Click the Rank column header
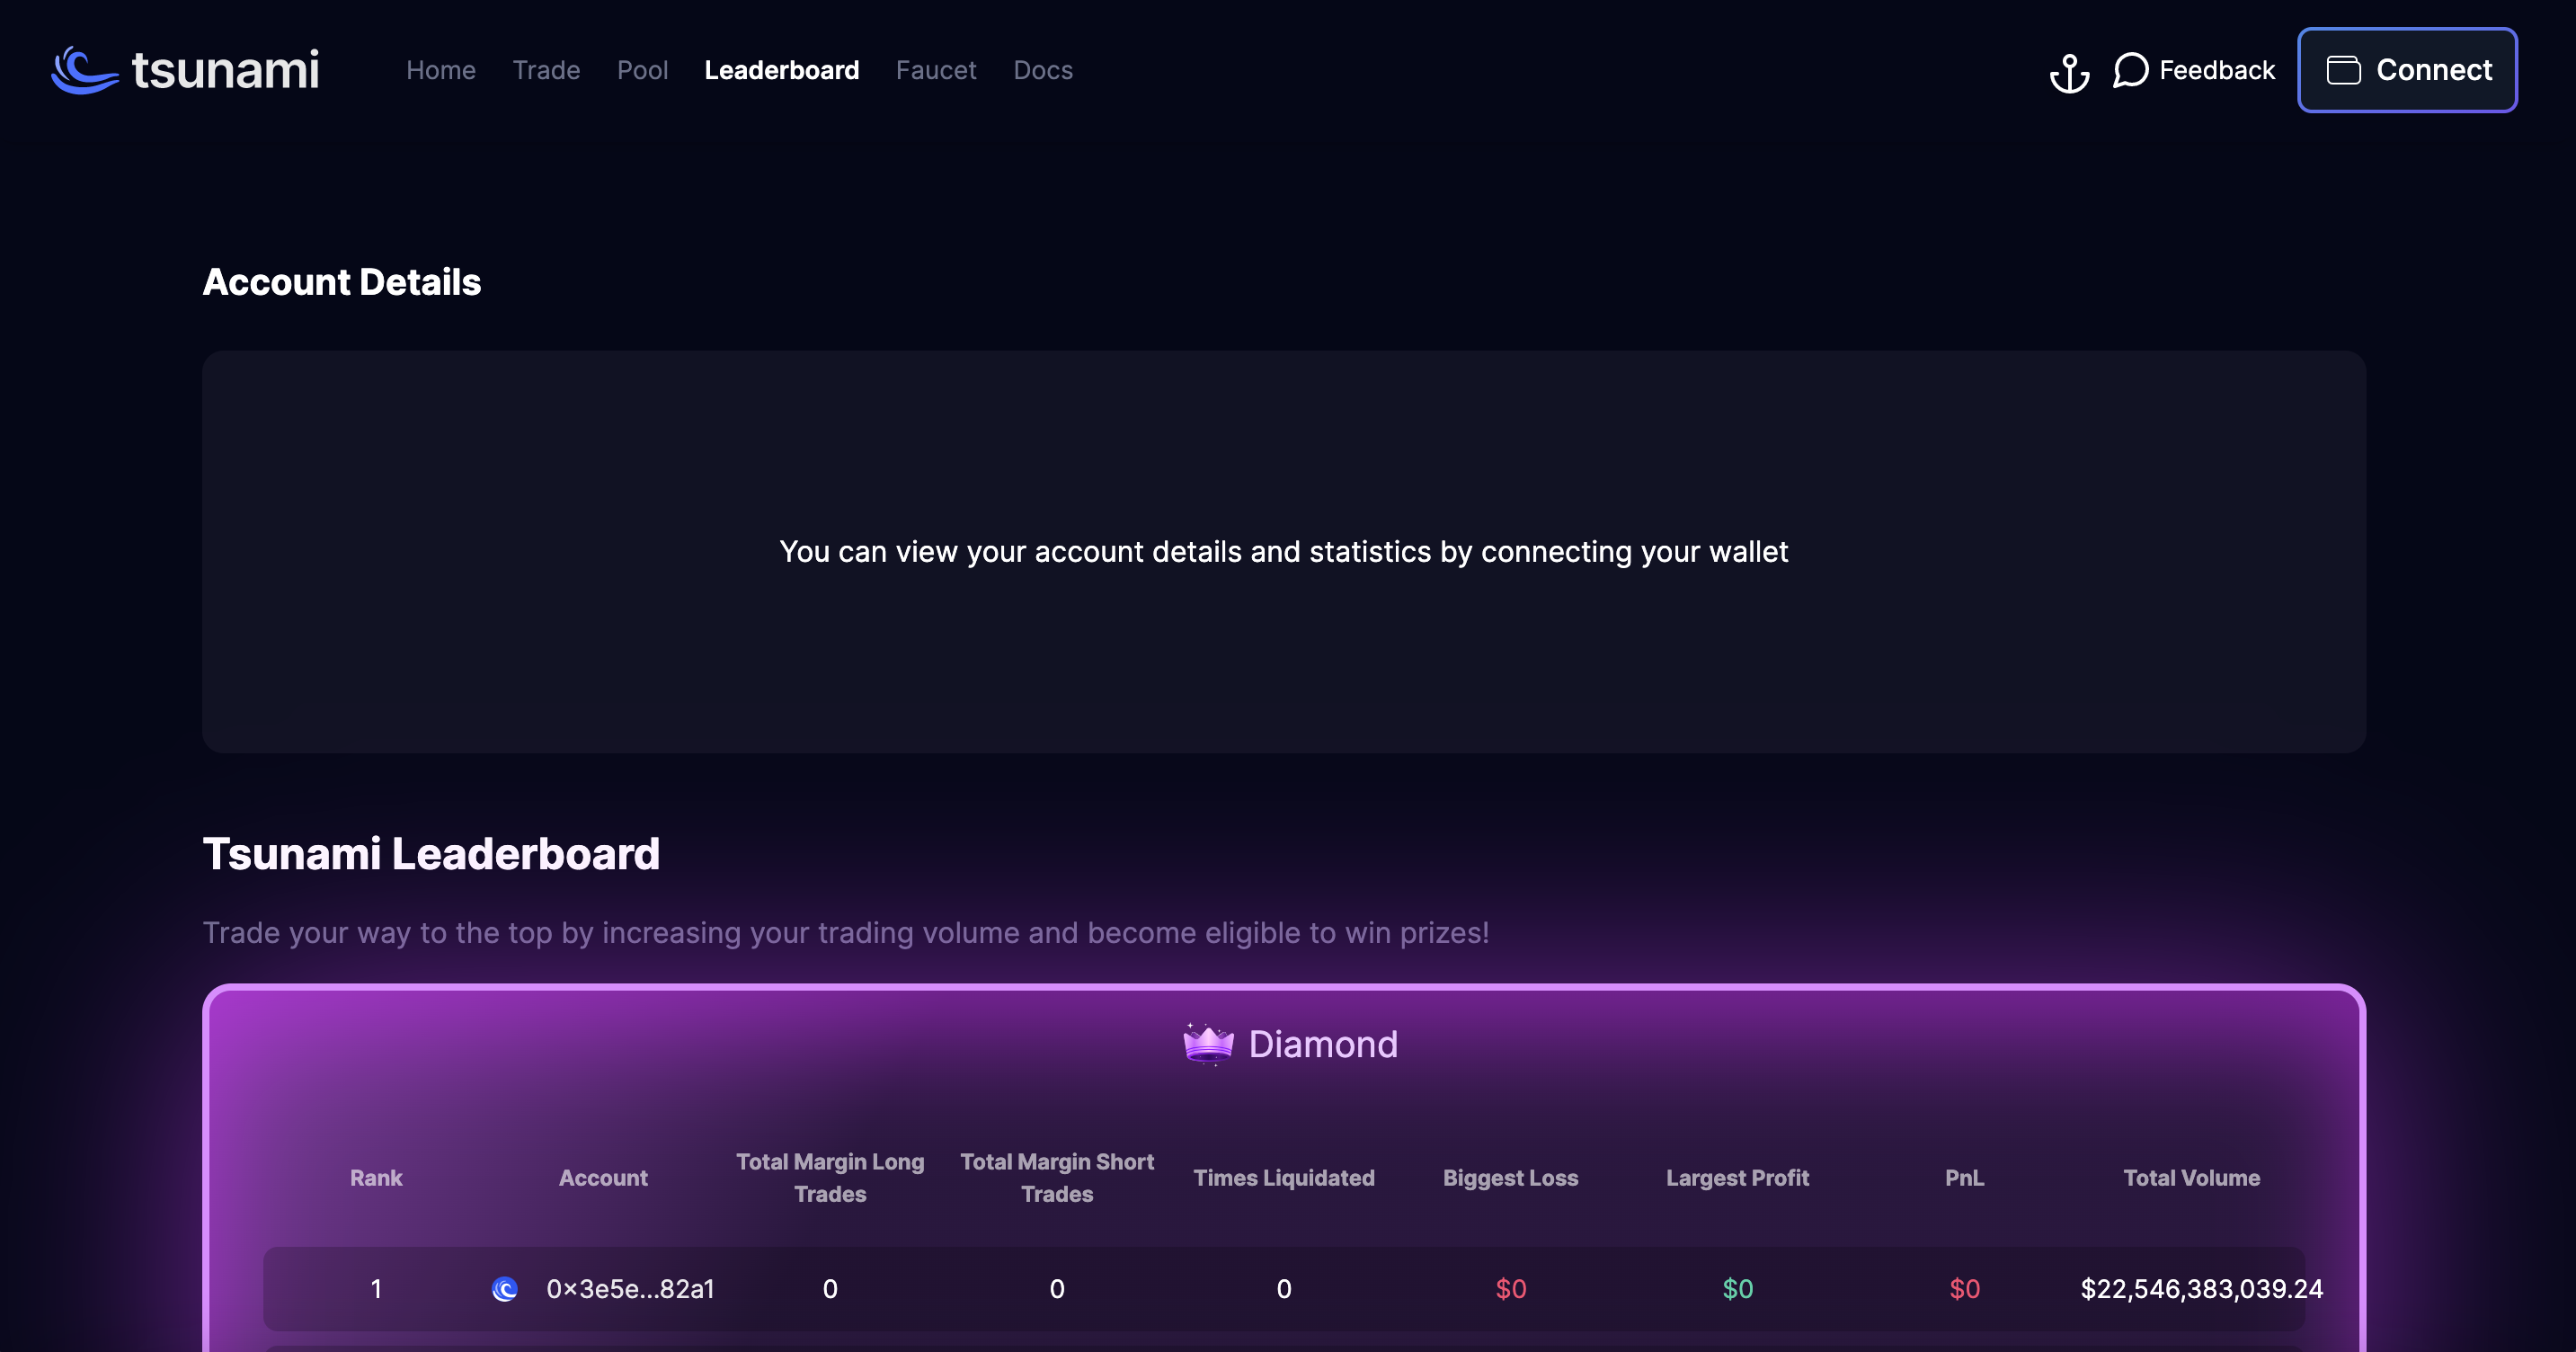 pyautogui.click(x=376, y=1178)
